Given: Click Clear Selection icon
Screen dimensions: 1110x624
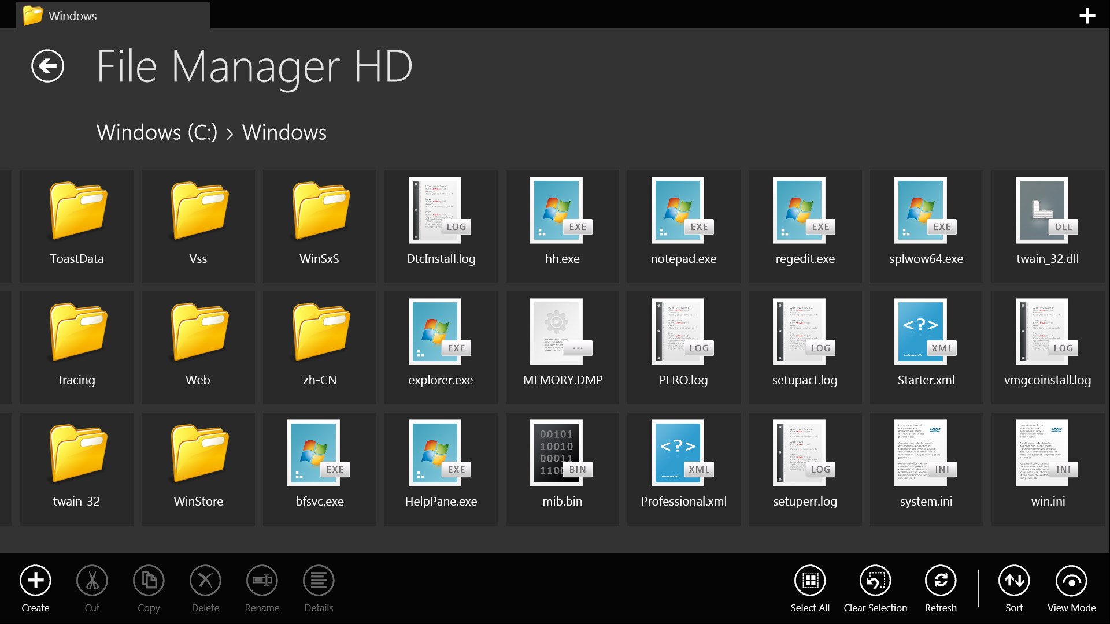Looking at the screenshot, I should point(875,581).
